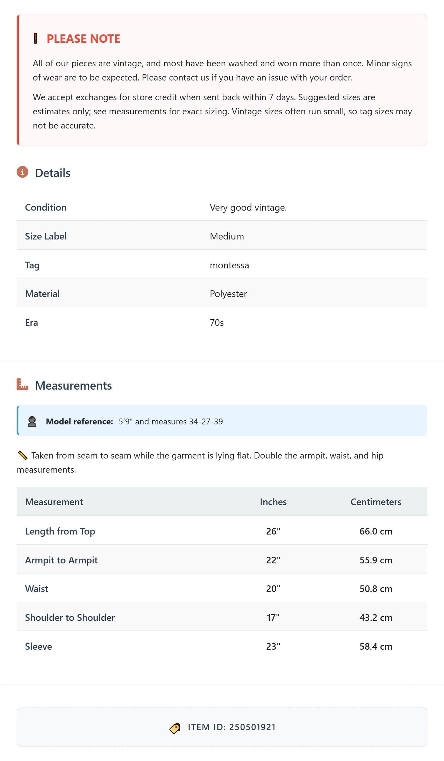Image resolution: width=444 pixels, height=761 pixels.
Task: Click the price tag icon near Item ID
Action: point(175,728)
